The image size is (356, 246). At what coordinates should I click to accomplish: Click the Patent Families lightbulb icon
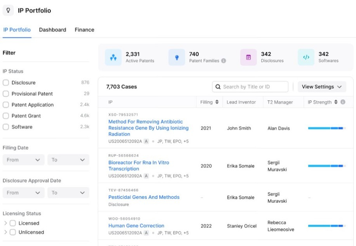point(177,57)
